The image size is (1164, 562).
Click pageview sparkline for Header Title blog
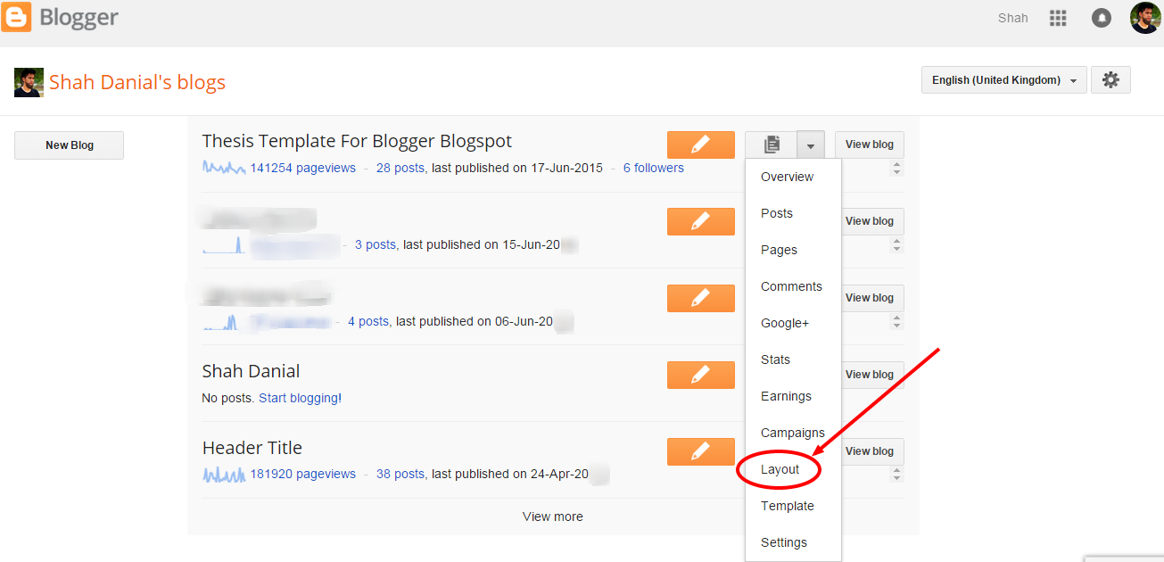[x=224, y=474]
